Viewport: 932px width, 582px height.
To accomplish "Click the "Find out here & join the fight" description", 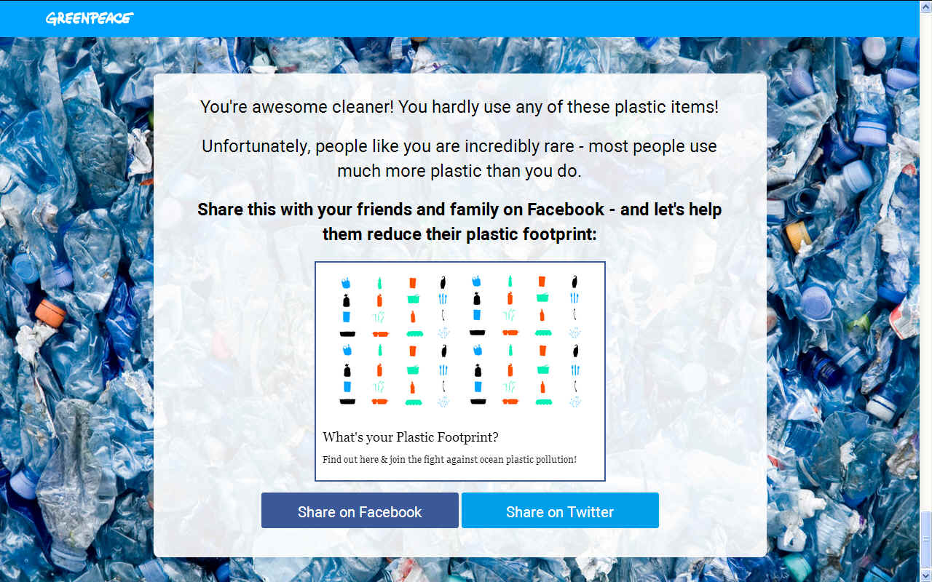I will tap(449, 460).
